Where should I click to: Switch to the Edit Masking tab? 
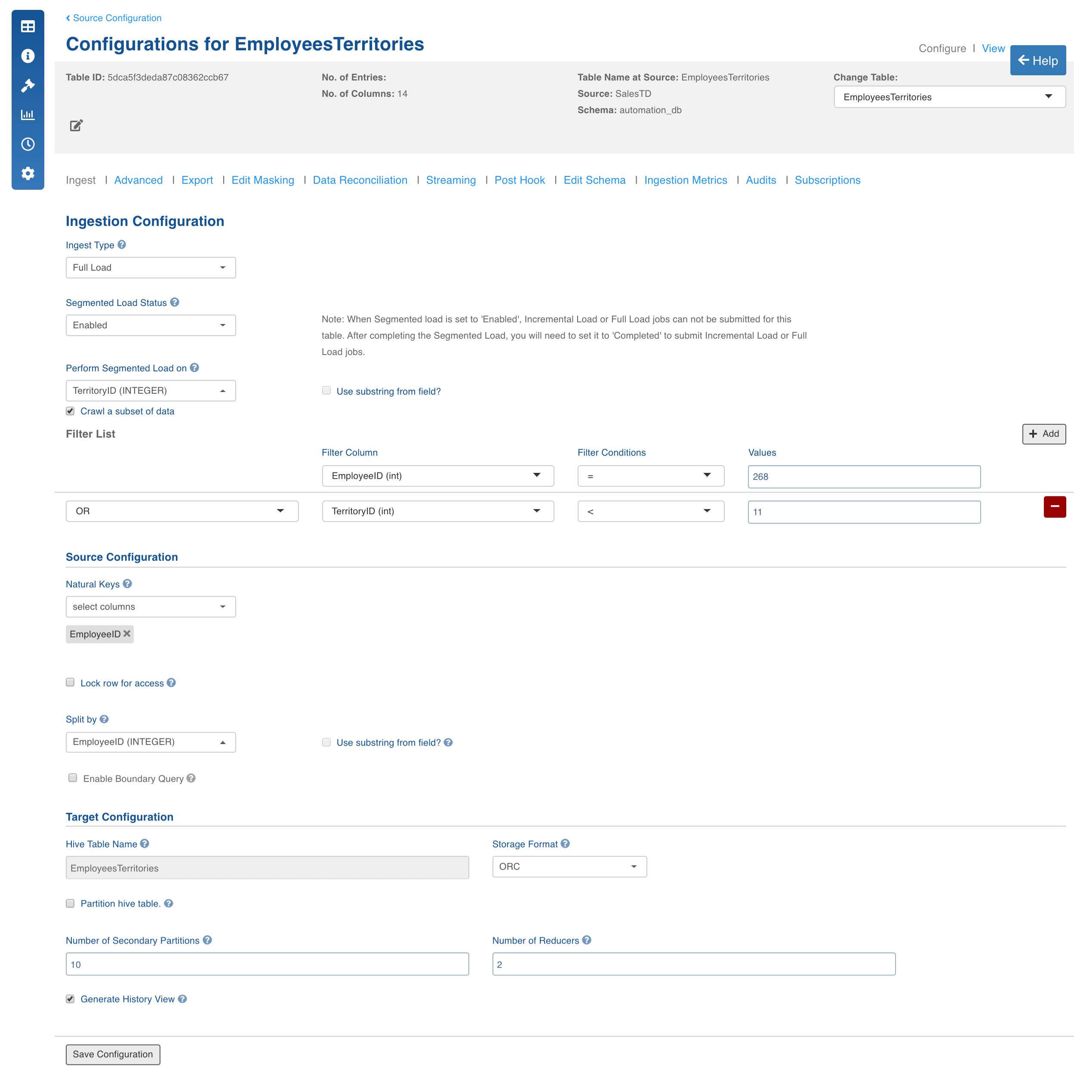pyautogui.click(x=263, y=180)
